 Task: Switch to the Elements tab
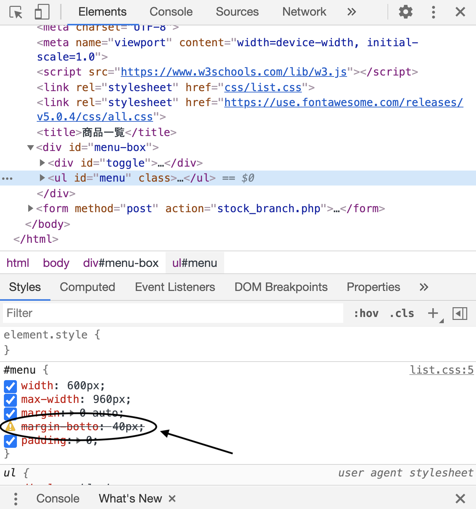(x=102, y=12)
